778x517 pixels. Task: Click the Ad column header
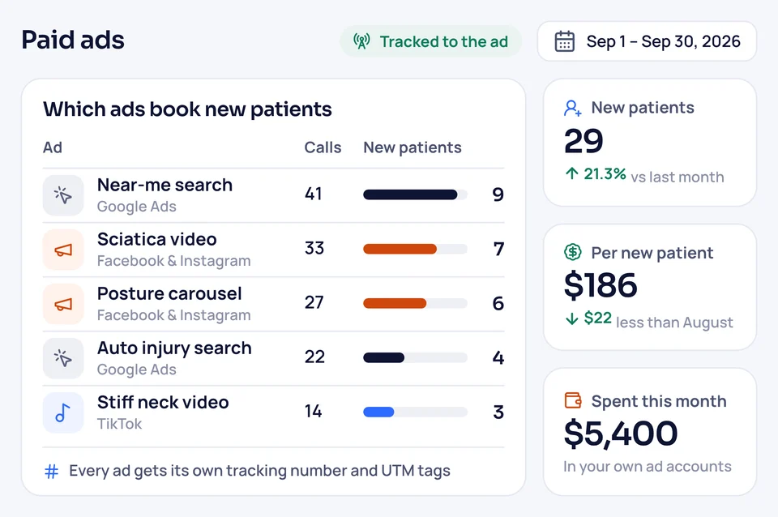53,147
